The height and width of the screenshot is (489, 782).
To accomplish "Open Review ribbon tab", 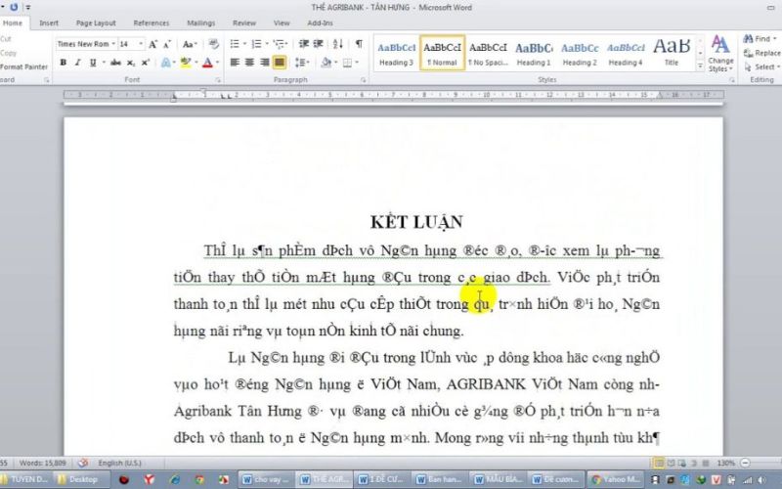I will [243, 22].
